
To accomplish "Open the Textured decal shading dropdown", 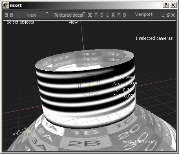I will (68, 15).
